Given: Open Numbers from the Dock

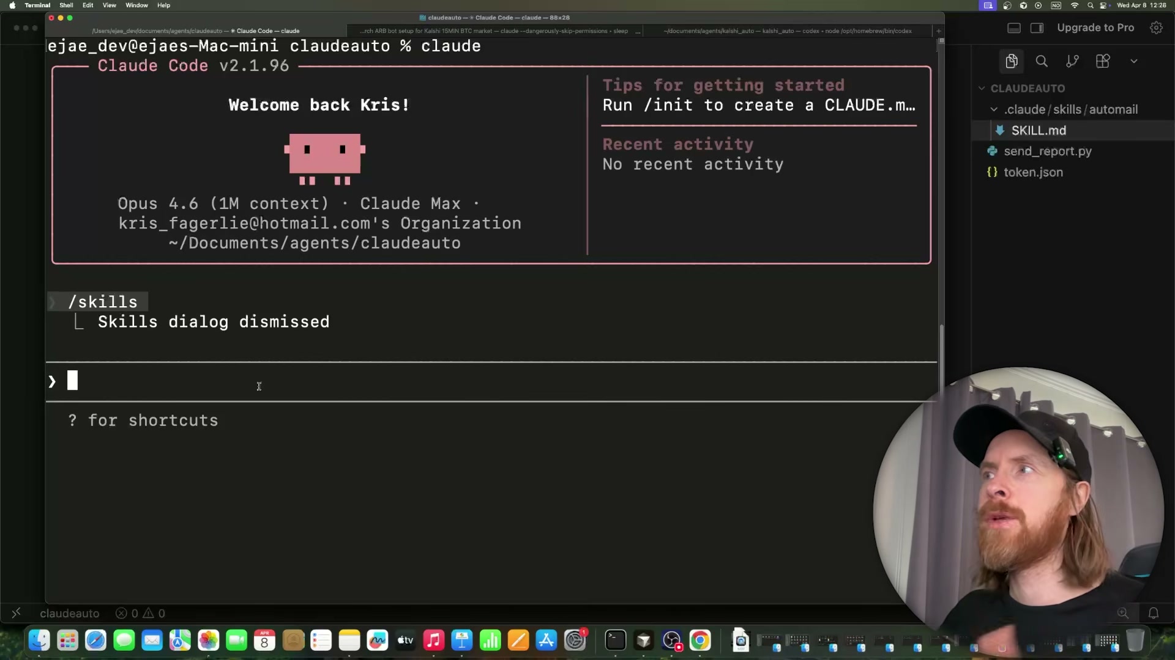Looking at the screenshot, I should pyautogui.click(x=490, y=640).
